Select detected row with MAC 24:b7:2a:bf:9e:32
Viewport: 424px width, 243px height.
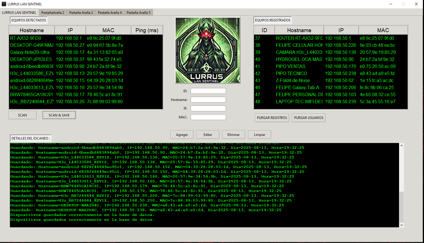pyautogui.click(x=86, y=66)
